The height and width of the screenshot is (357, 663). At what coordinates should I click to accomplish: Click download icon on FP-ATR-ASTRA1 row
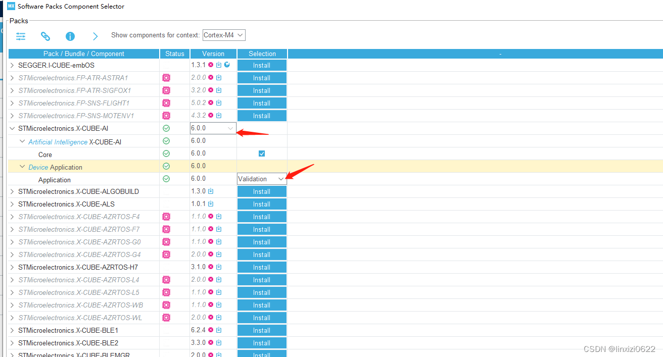click(x=219, y=78)
